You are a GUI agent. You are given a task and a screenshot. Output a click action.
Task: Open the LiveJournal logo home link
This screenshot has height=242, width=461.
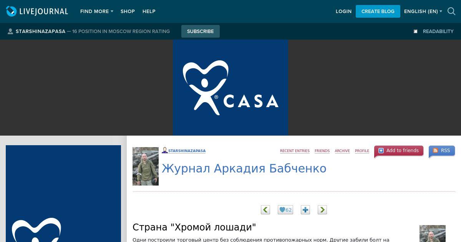click(37, 12)
